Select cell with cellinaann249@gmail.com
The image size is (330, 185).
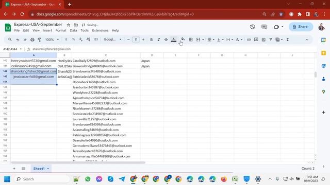[x=34, y=66]
